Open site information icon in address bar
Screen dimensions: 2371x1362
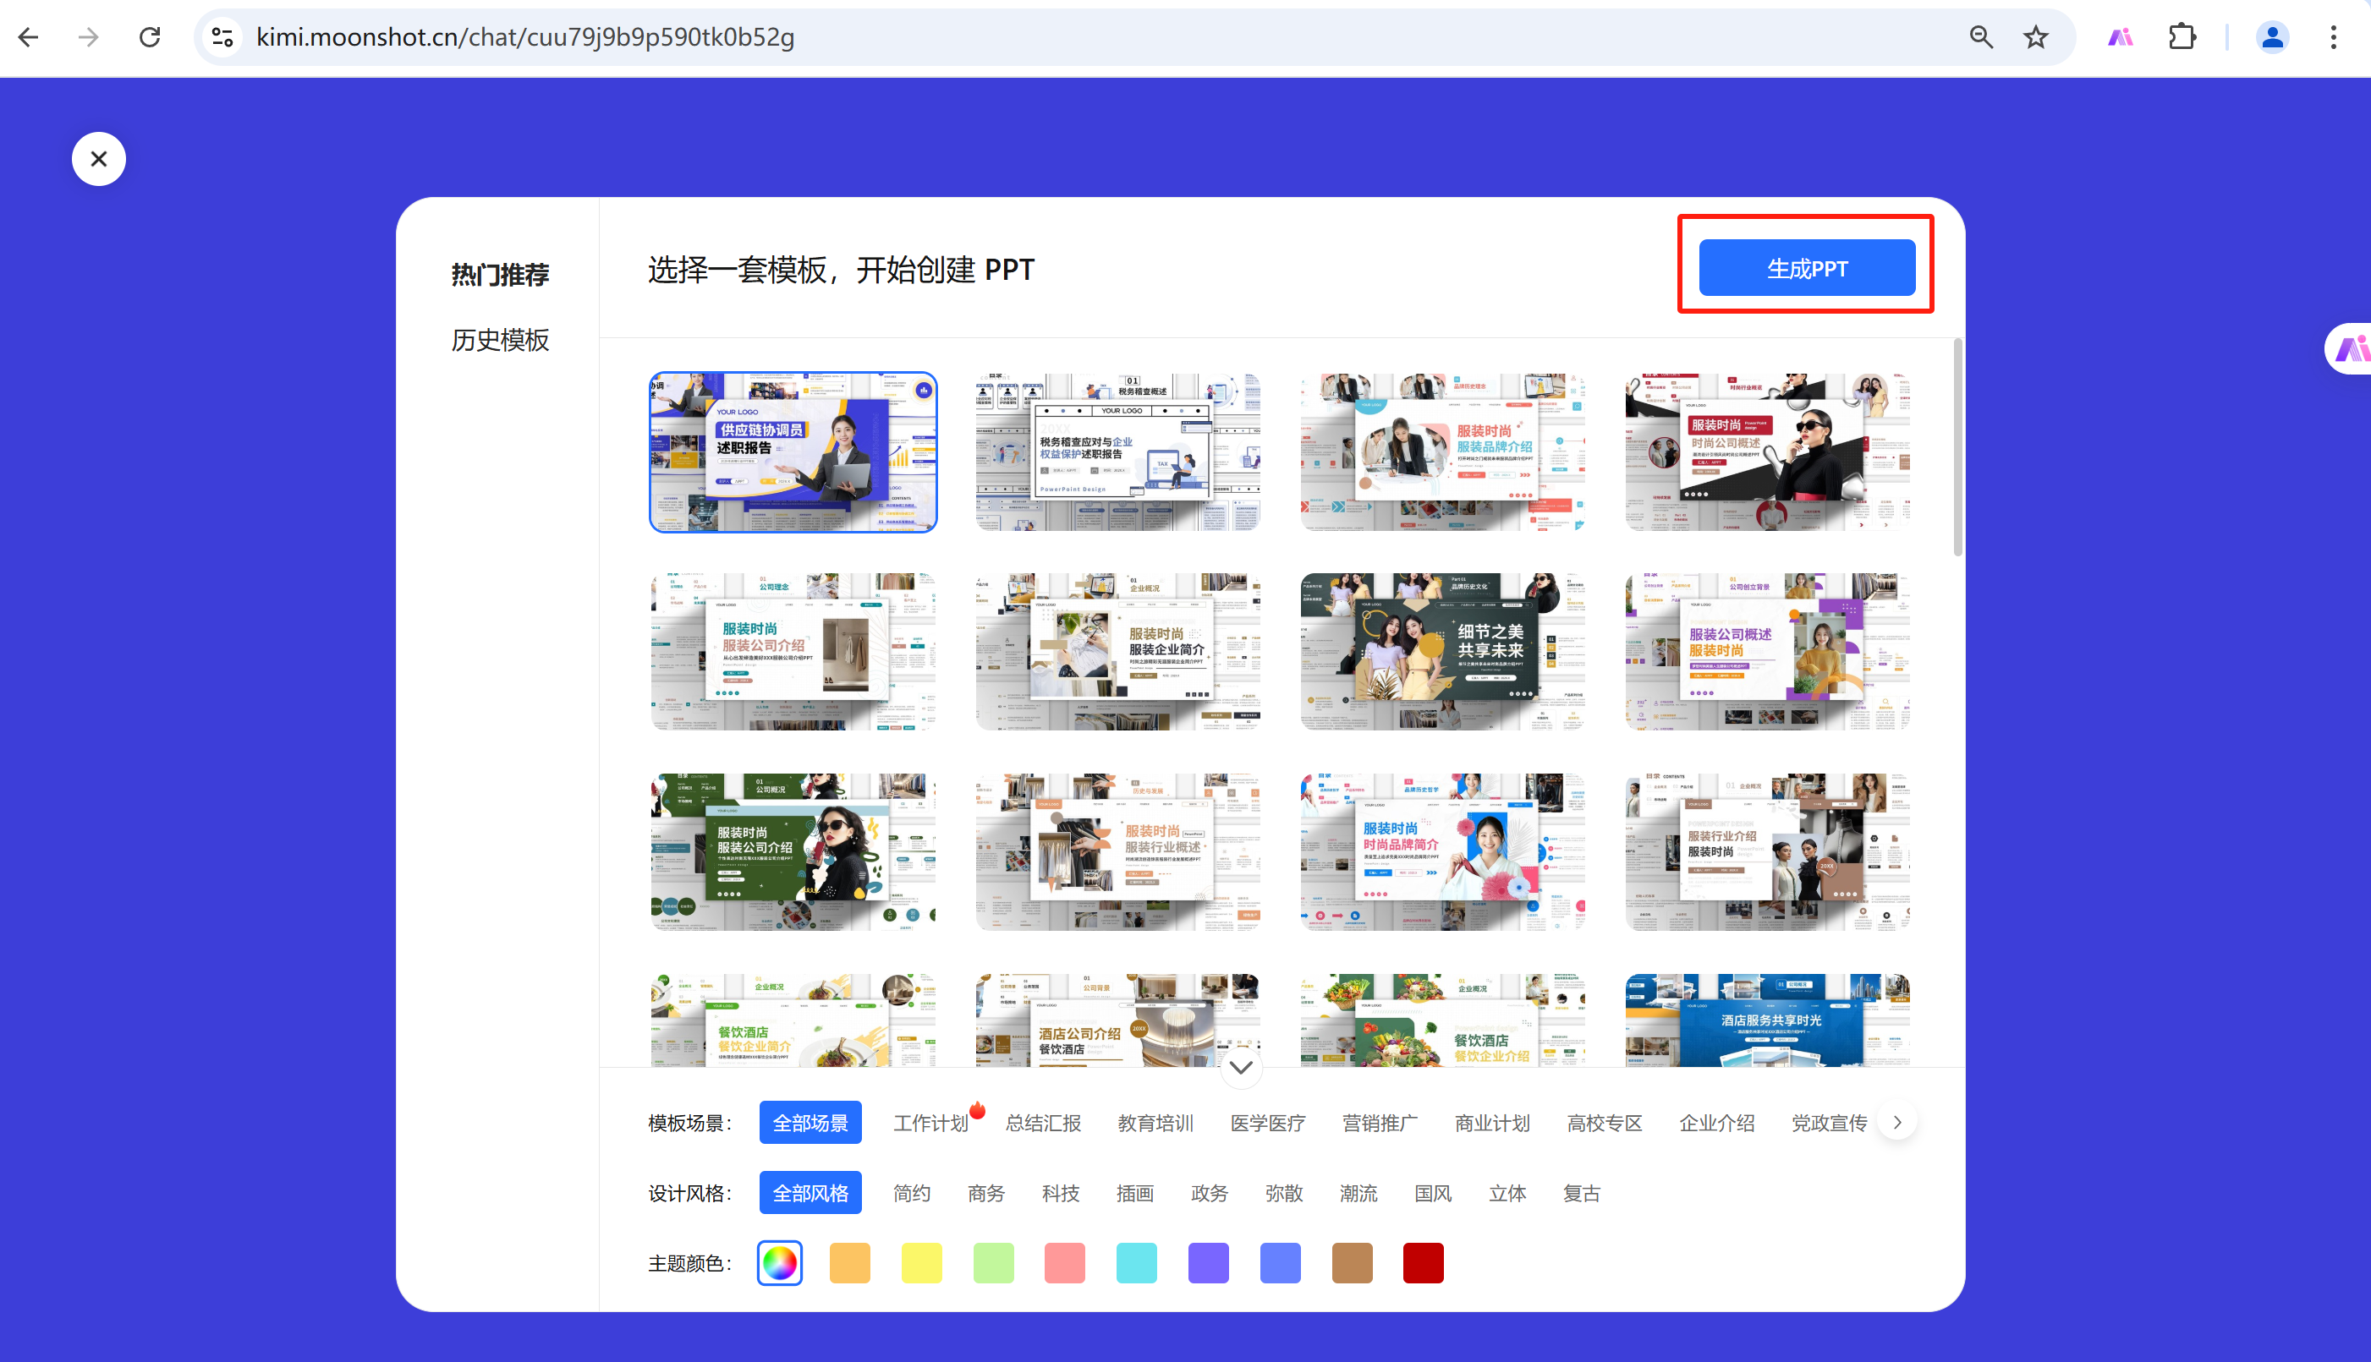(222, 37)
